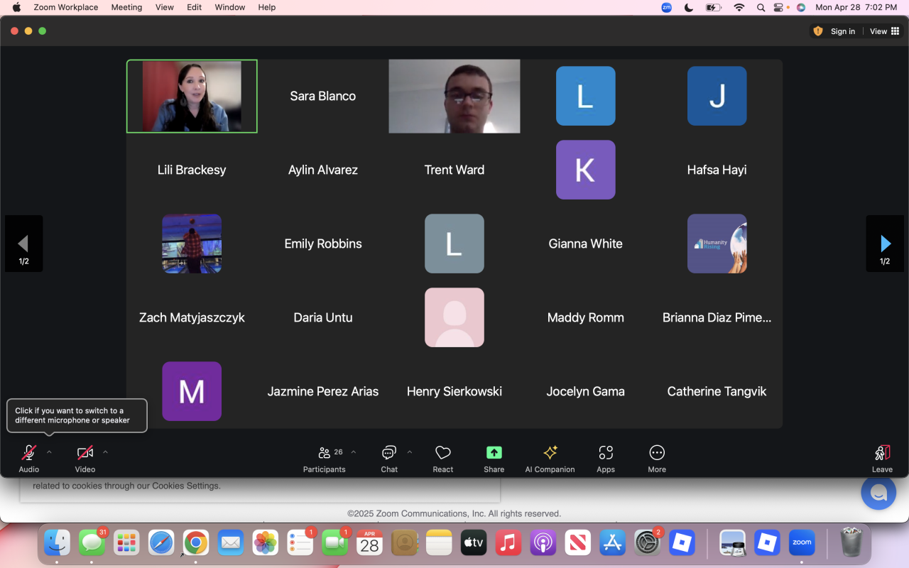Open the battery status in menu bar

click(713, 7)
